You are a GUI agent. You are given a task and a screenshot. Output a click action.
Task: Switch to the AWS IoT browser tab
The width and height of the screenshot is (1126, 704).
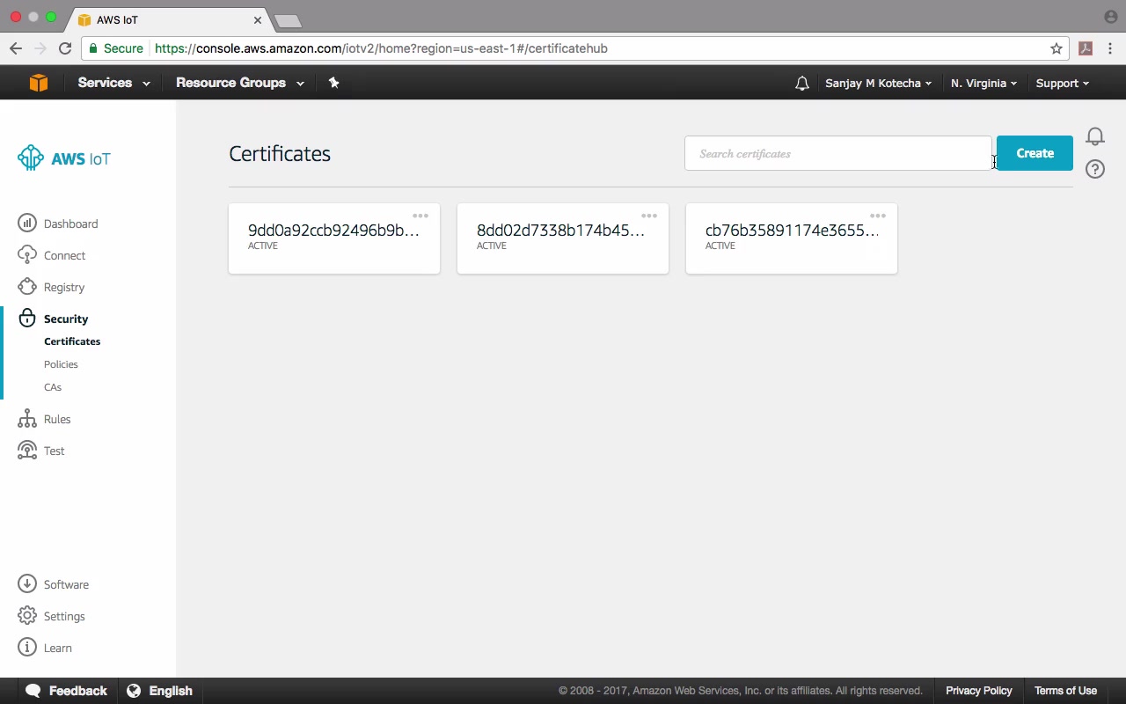point(172,19)
